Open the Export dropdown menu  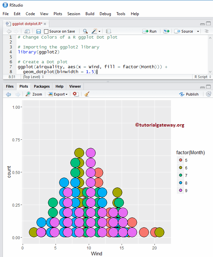58,94
